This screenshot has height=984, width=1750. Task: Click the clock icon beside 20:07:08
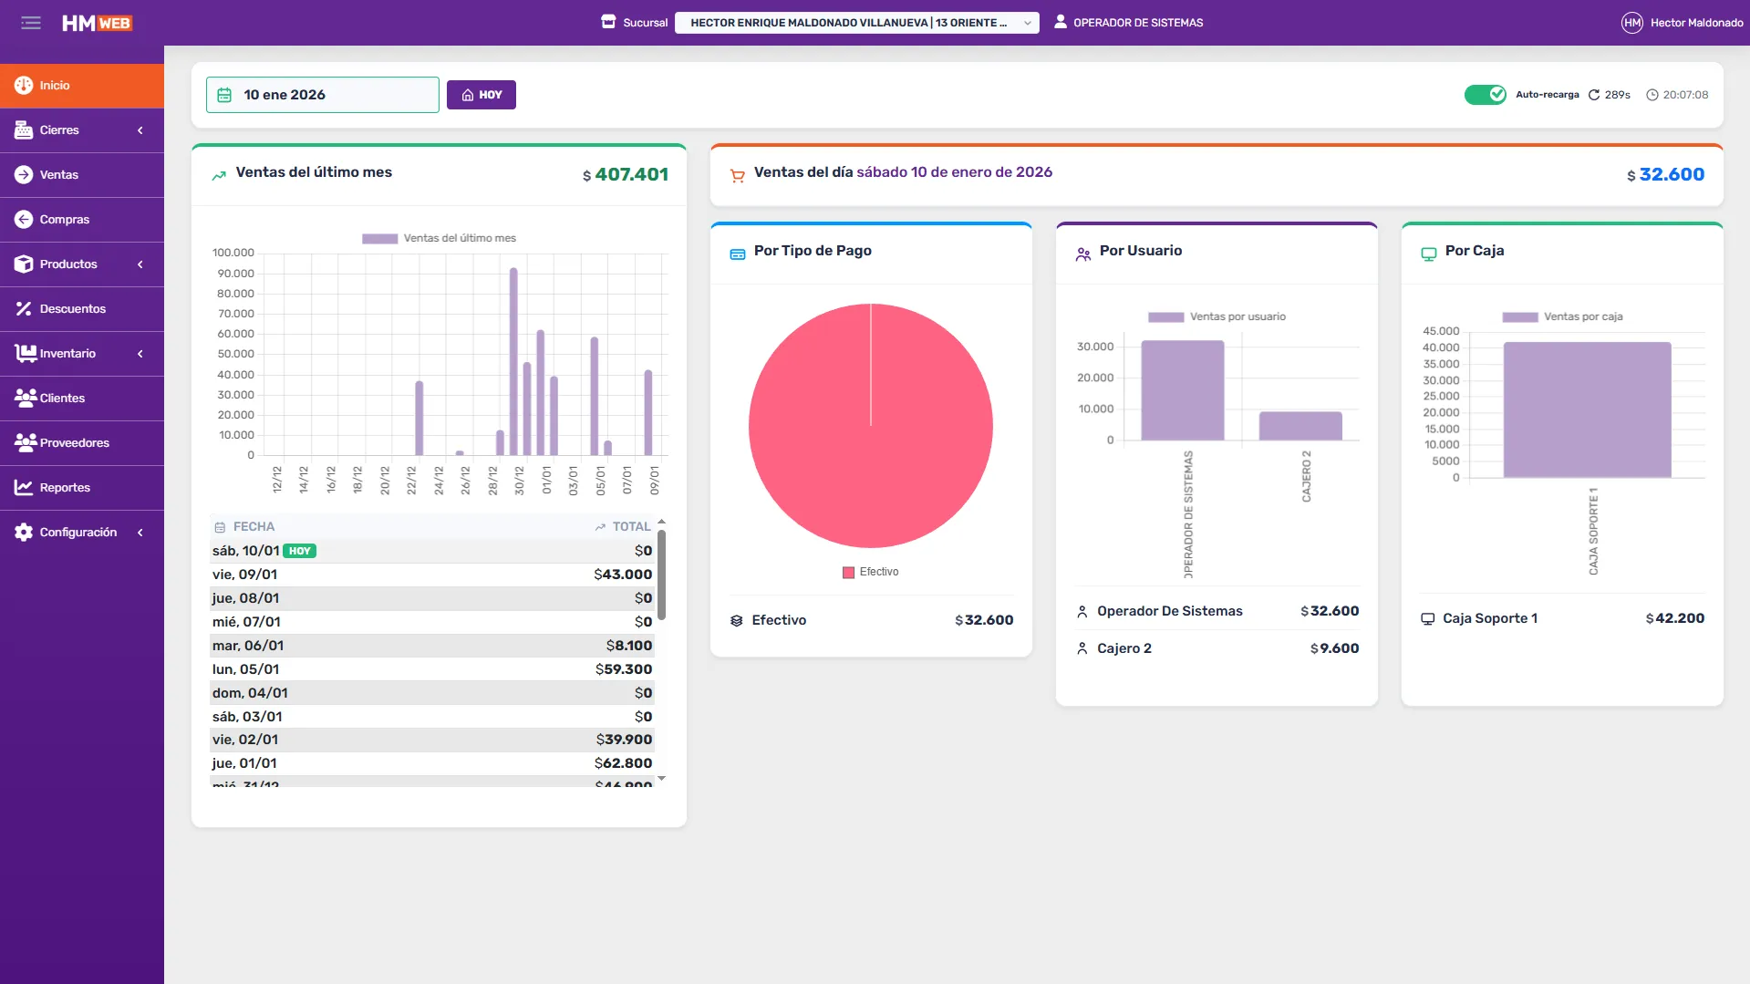pyautogui.click(x=1652, y=95)
